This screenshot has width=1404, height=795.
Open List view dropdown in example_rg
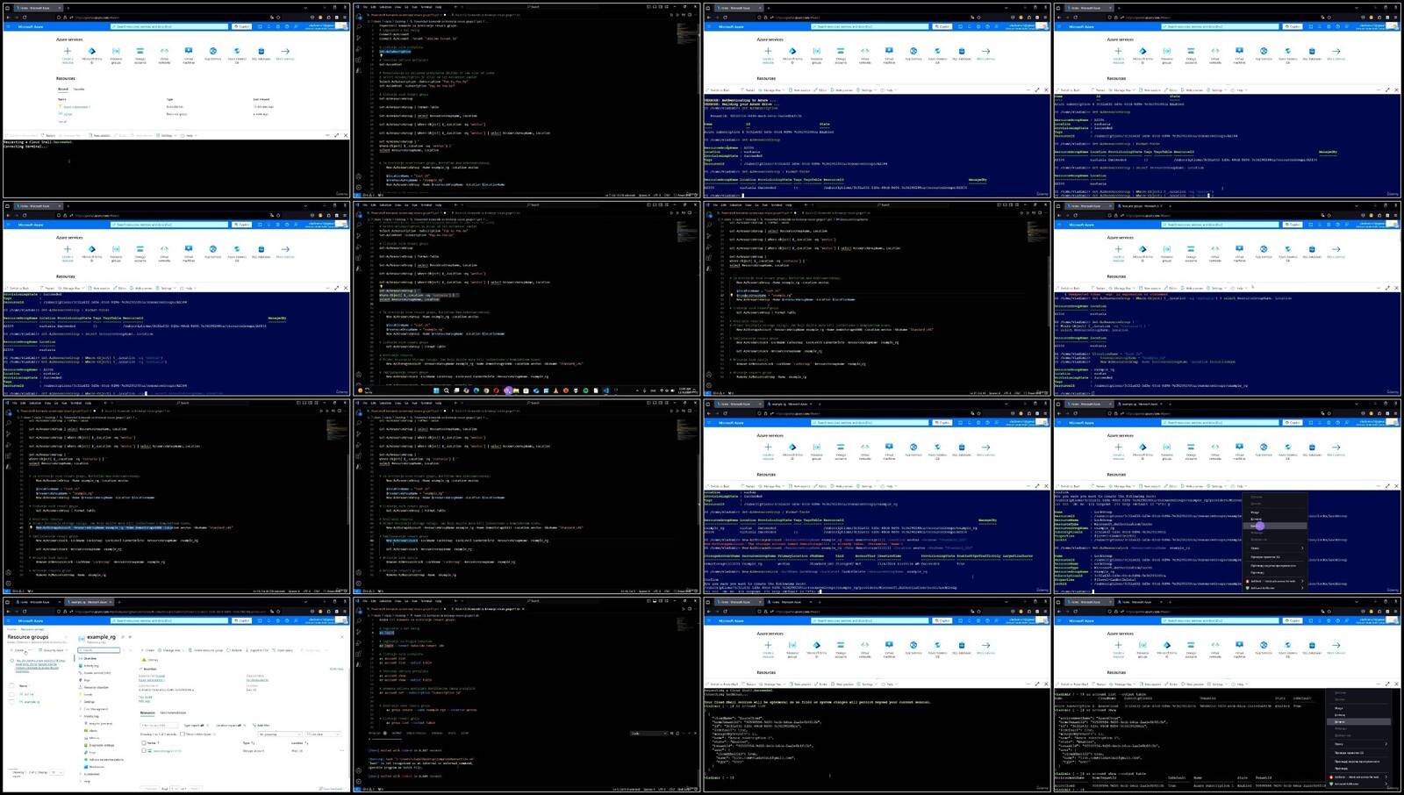323,734
